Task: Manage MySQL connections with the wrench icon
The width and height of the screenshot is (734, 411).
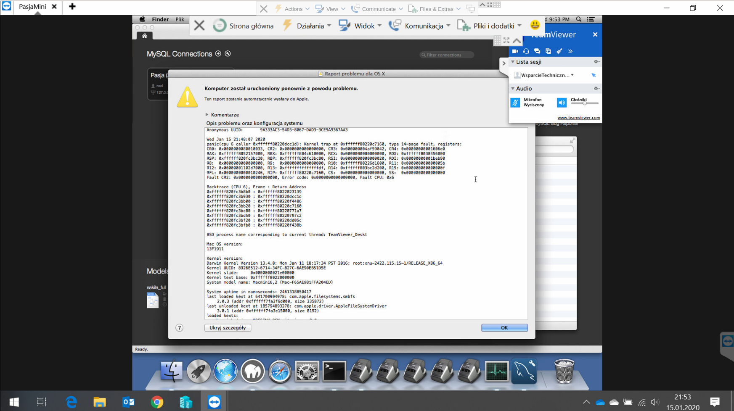Action: 228,54
